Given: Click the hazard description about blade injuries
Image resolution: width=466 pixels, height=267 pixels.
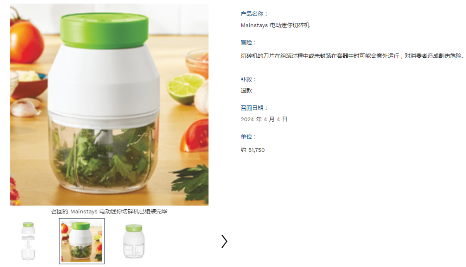Looking at the screenshot, I should click(x=352, y=56).
